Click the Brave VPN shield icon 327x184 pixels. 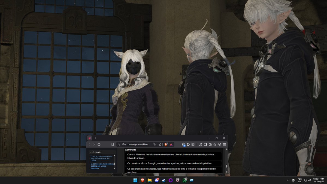click(220, 144)
